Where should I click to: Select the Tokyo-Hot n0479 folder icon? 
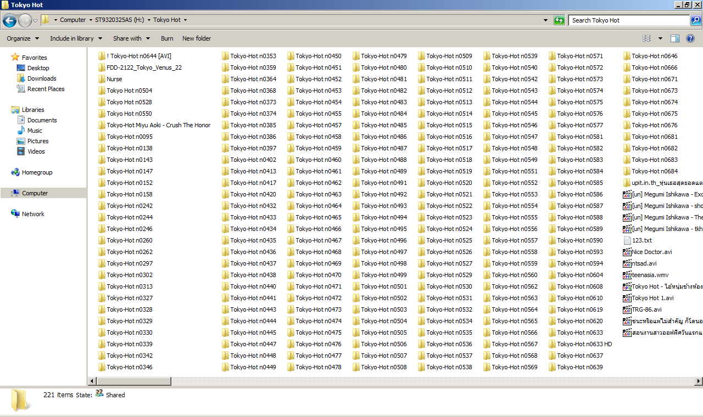(356, 56)
